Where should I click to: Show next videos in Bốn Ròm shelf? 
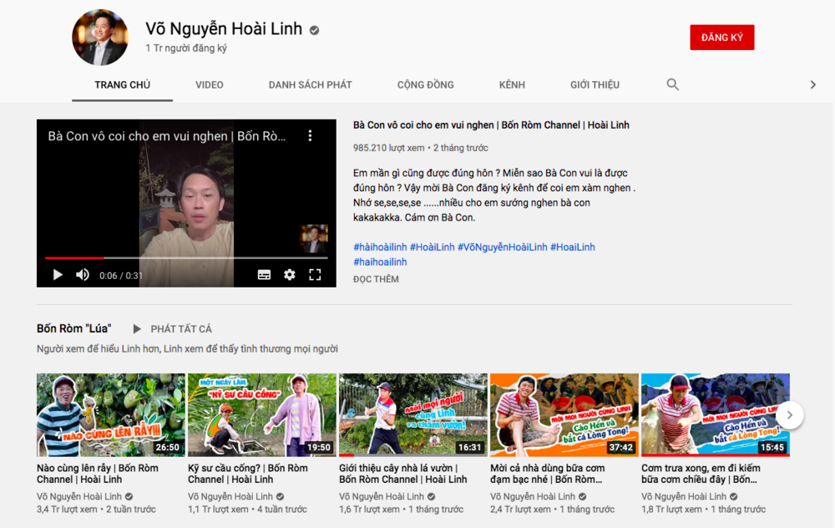(x=789, y=414)
